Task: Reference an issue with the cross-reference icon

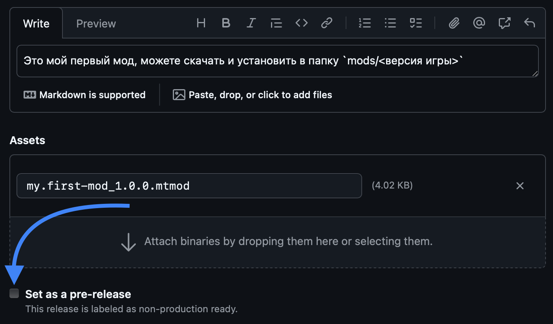Action: (504, 23)
